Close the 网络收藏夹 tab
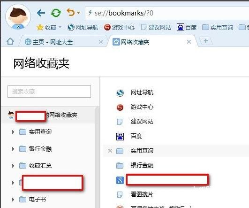 pyautogui.click(x=189, y=42)
